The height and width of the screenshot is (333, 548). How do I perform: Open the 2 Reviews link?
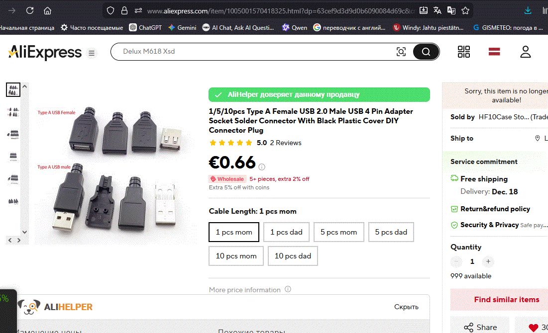pyautogui.click(x=286, y=143)
